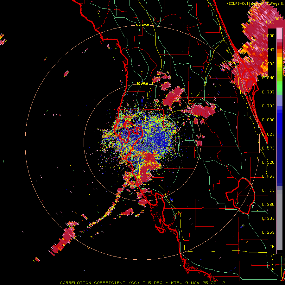Click the "DCC" label above the color bar

point(278,19)
